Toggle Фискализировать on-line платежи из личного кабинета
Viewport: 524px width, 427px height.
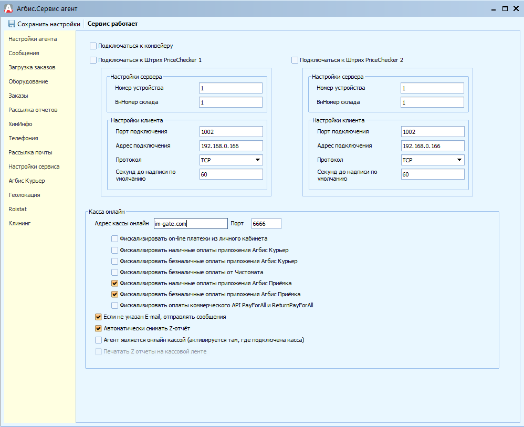(x=114, y=239)
